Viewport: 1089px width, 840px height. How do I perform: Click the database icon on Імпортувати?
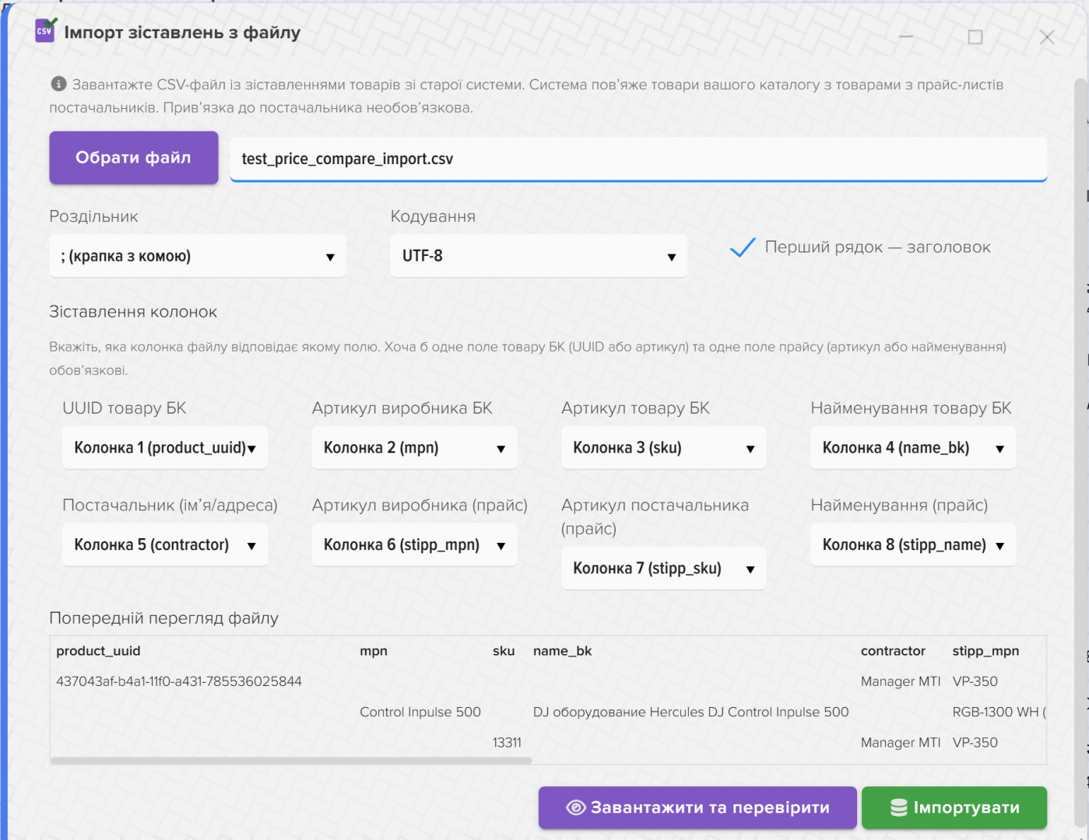pos(899,807)
